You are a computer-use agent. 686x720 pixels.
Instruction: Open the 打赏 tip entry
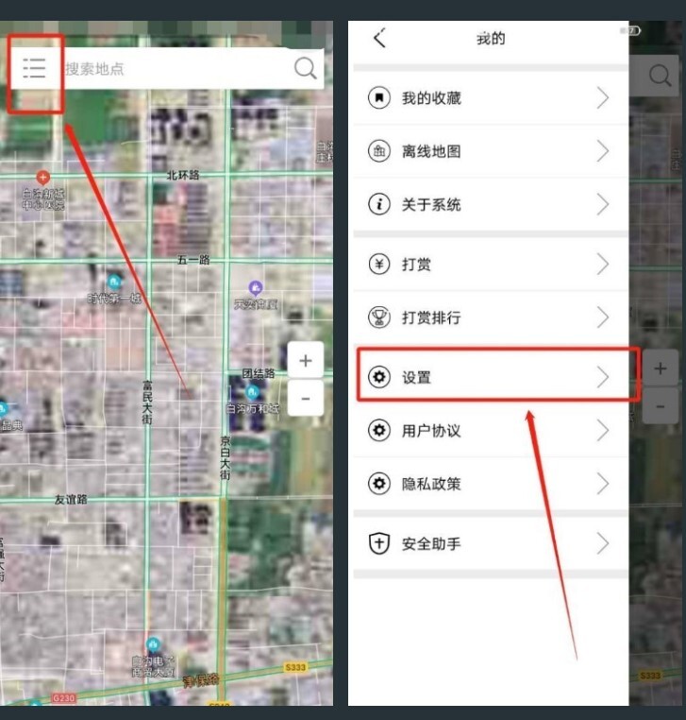coord(491,264)
